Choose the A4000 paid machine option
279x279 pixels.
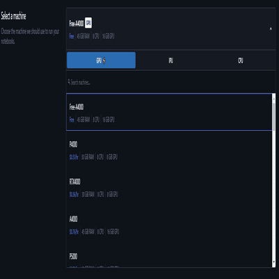click(x=169, y=225)
